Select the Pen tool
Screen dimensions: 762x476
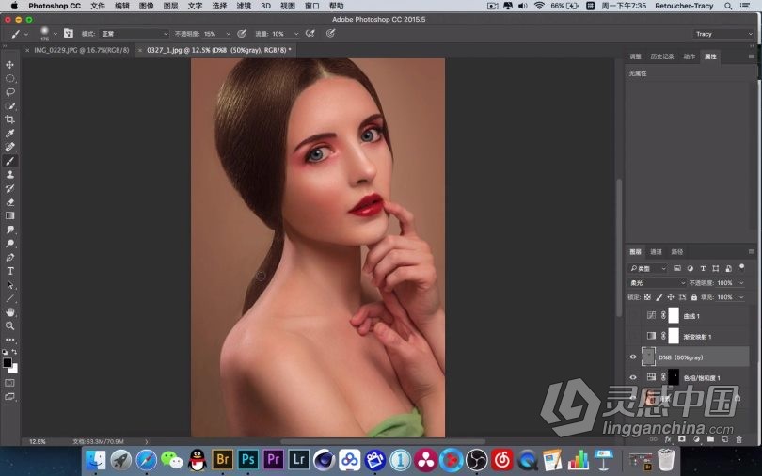tap(9, 258)
